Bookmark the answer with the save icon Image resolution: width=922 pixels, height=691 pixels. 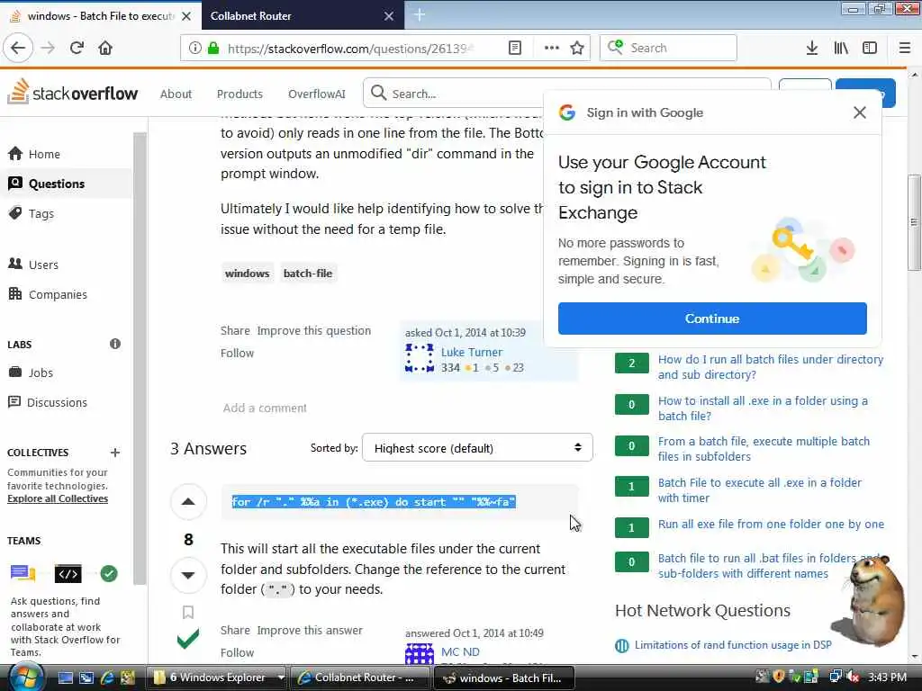point(188,612)
